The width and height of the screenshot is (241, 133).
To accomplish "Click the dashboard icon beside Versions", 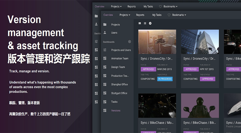I will point(105,110).
